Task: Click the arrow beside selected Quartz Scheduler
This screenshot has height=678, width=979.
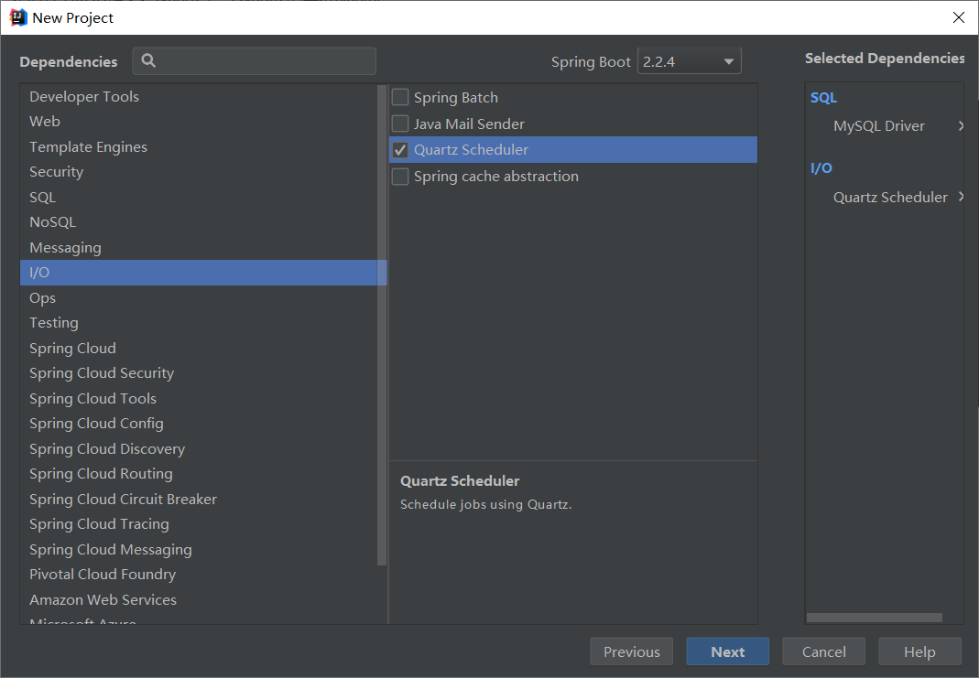Action: click(x=961, y=197)
